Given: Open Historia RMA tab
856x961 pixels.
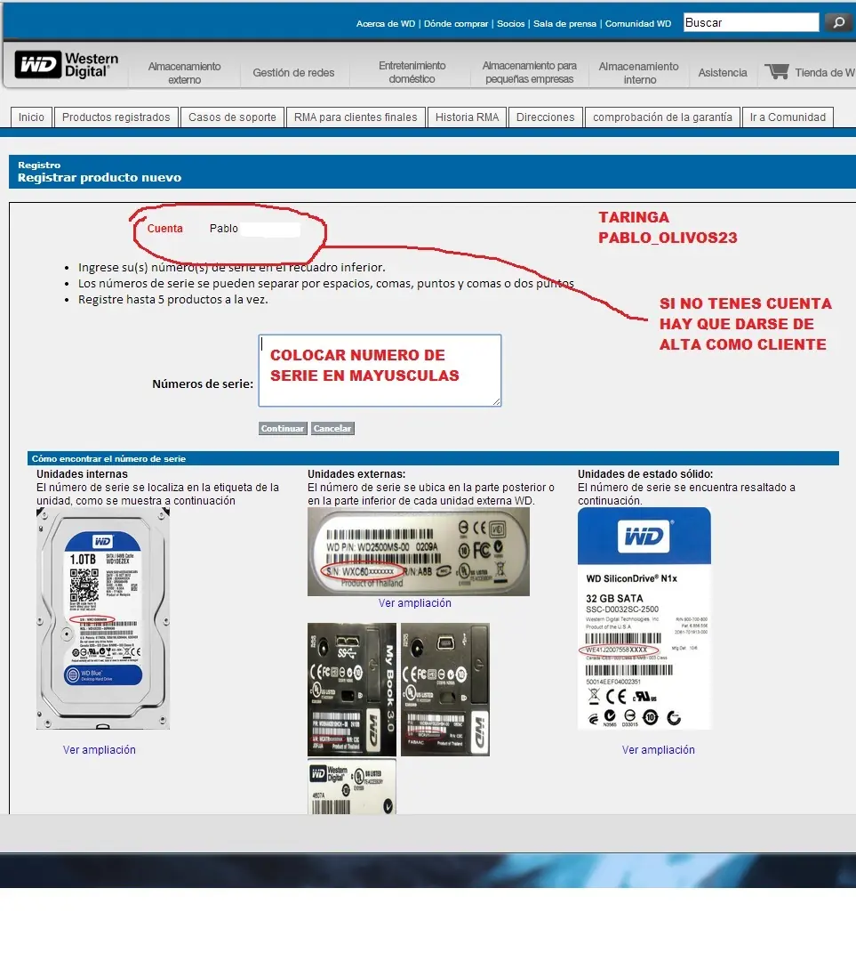Looking at the screenshot, I should (468, 117).
